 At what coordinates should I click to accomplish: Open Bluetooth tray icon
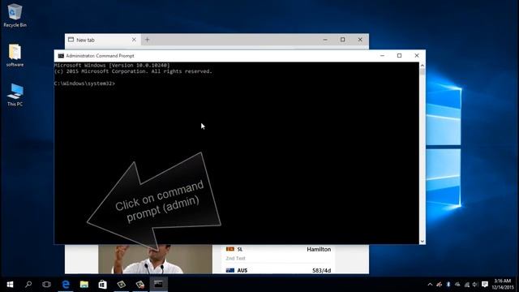point(448,285)
